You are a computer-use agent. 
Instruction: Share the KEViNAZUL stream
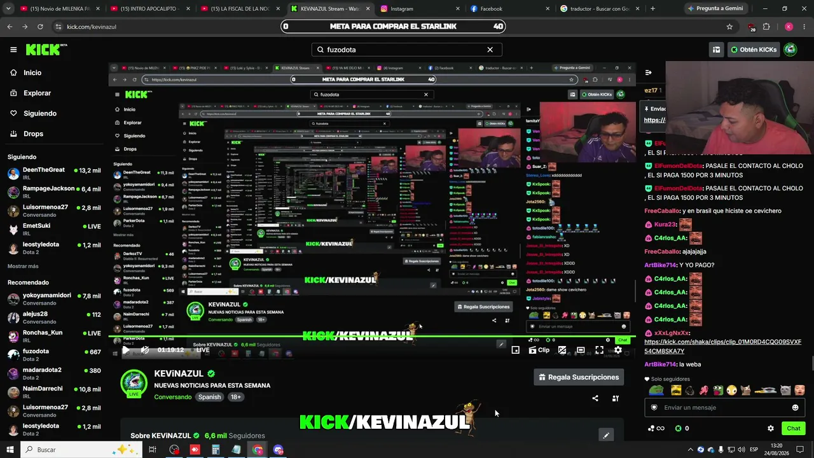point(595,398)
